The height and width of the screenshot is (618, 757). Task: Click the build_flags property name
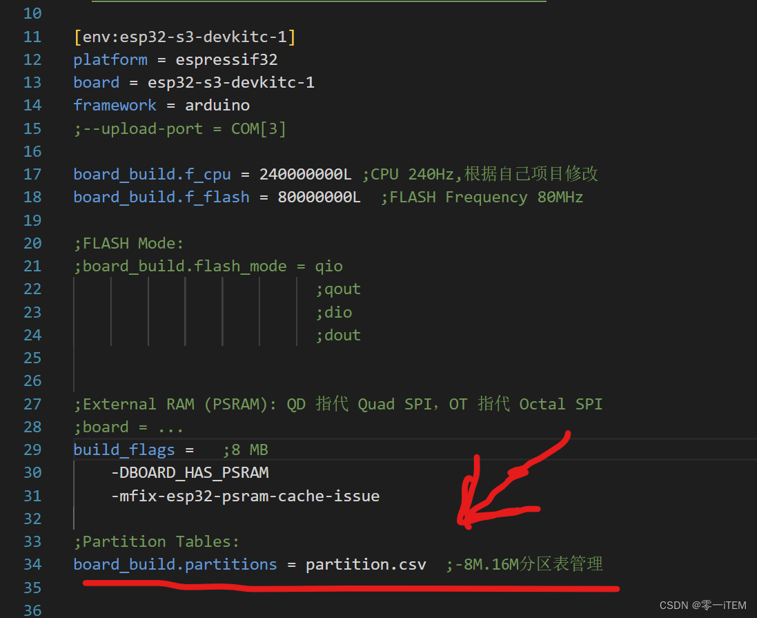124,450
